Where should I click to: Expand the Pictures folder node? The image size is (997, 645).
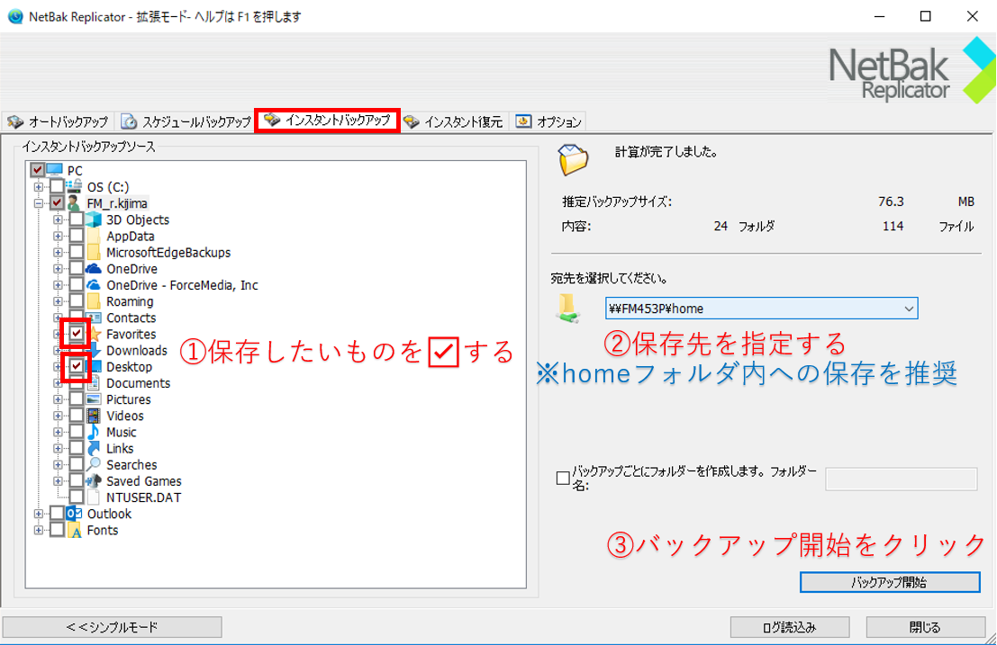pos(59,400)
